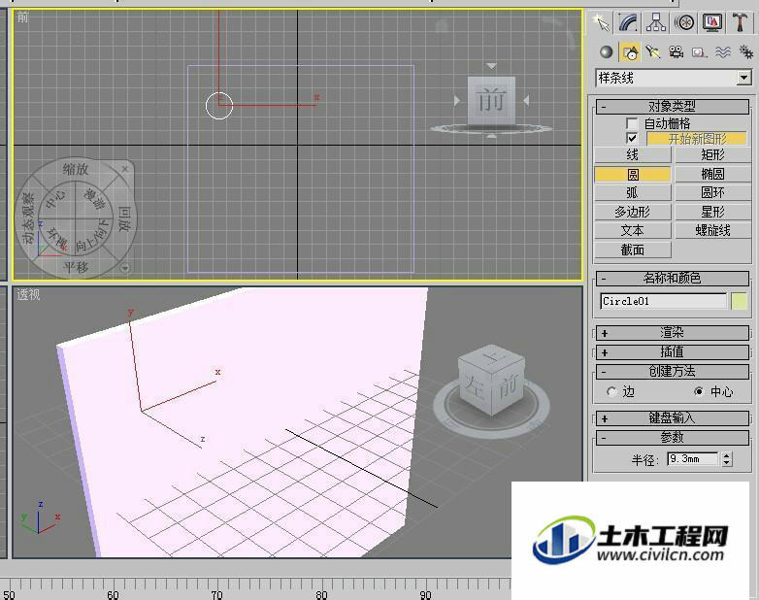Select the 中心 creation method radio
759x600 pixels.
point(699,391)
